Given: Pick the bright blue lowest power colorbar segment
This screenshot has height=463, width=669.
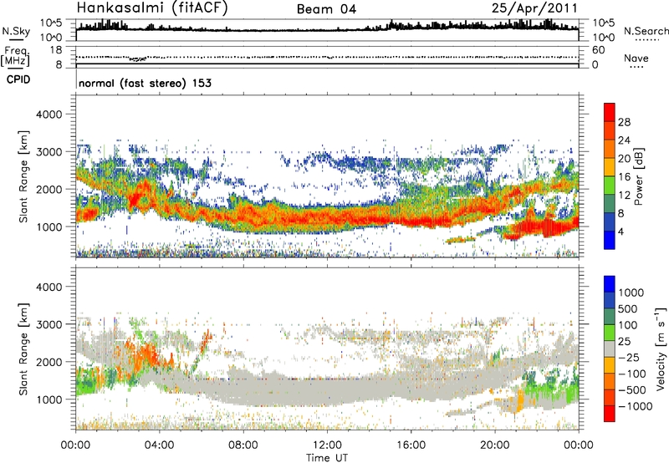Looking at the screenshot, I should pos(610,240).
